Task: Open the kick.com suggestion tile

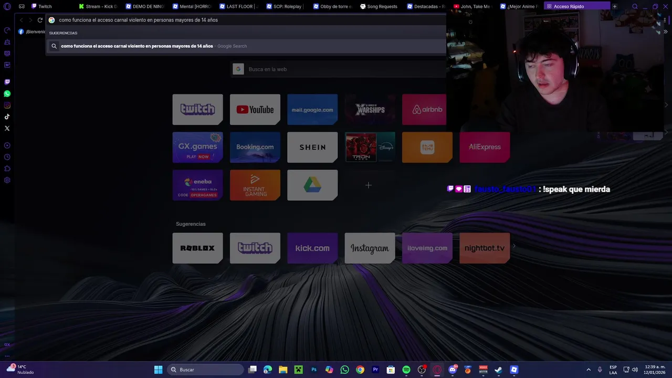Action: click(312, 248)
